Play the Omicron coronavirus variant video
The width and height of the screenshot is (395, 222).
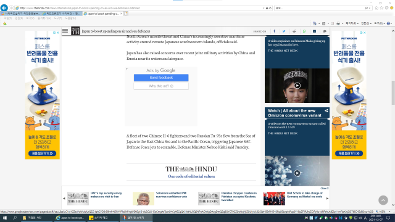click(x=297, y=173)
